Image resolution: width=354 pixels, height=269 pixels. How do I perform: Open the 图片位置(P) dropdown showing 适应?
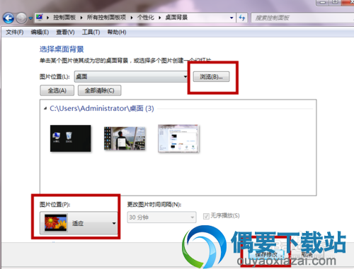[79, 222]
